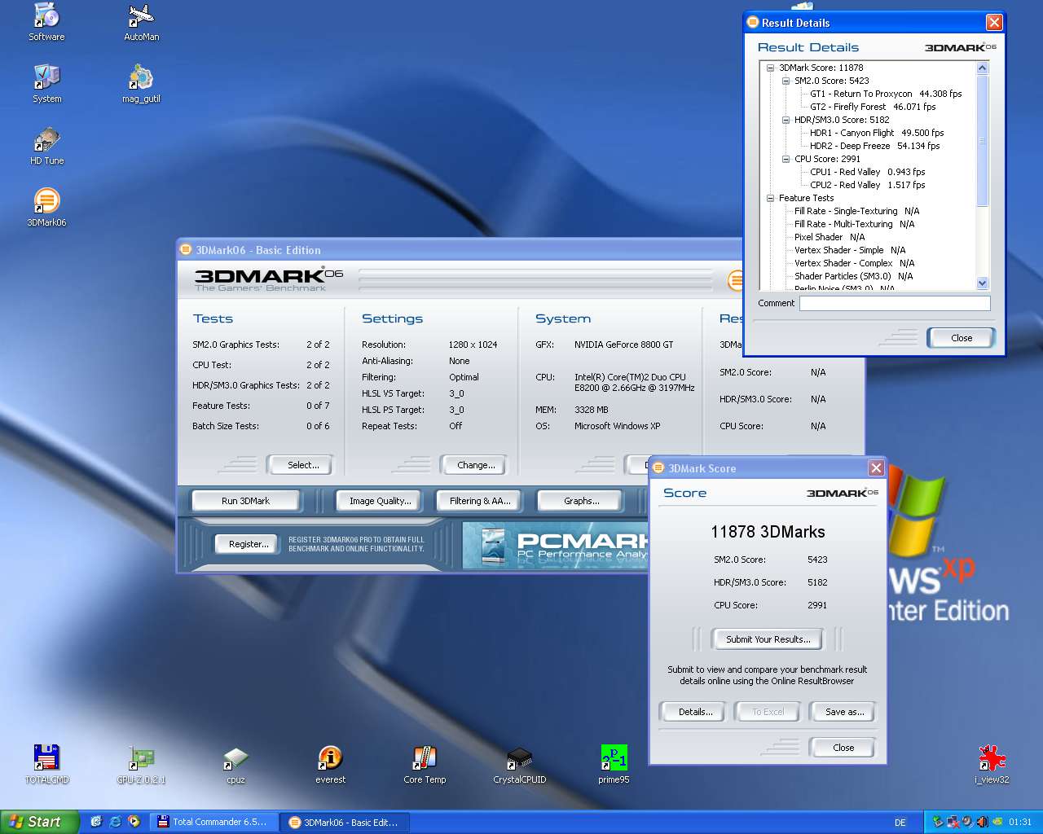
Task: Click the Result Details scroll down arrow
Action: 982,283
